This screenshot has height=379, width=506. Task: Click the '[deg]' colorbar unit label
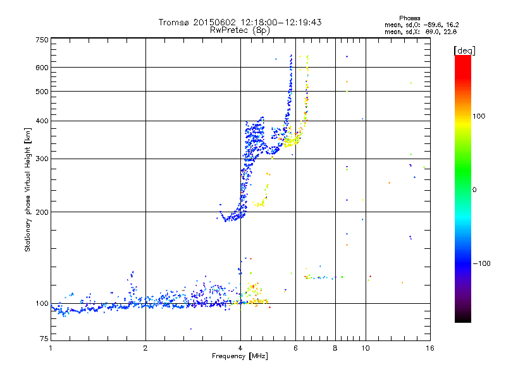pos(464,51)
